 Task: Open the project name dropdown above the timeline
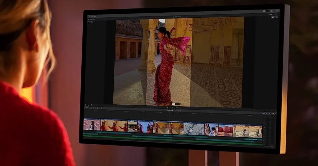[170, 110]
